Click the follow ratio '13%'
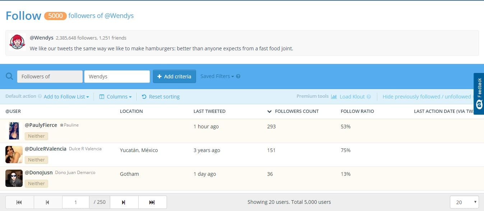This screenshot has height=211, width=484. tap(346, 174)
